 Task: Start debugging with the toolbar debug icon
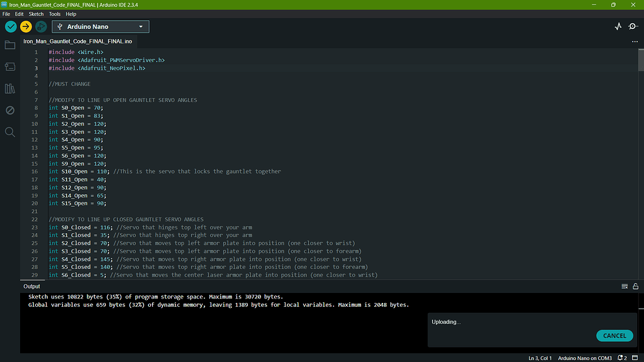point(41,26)
